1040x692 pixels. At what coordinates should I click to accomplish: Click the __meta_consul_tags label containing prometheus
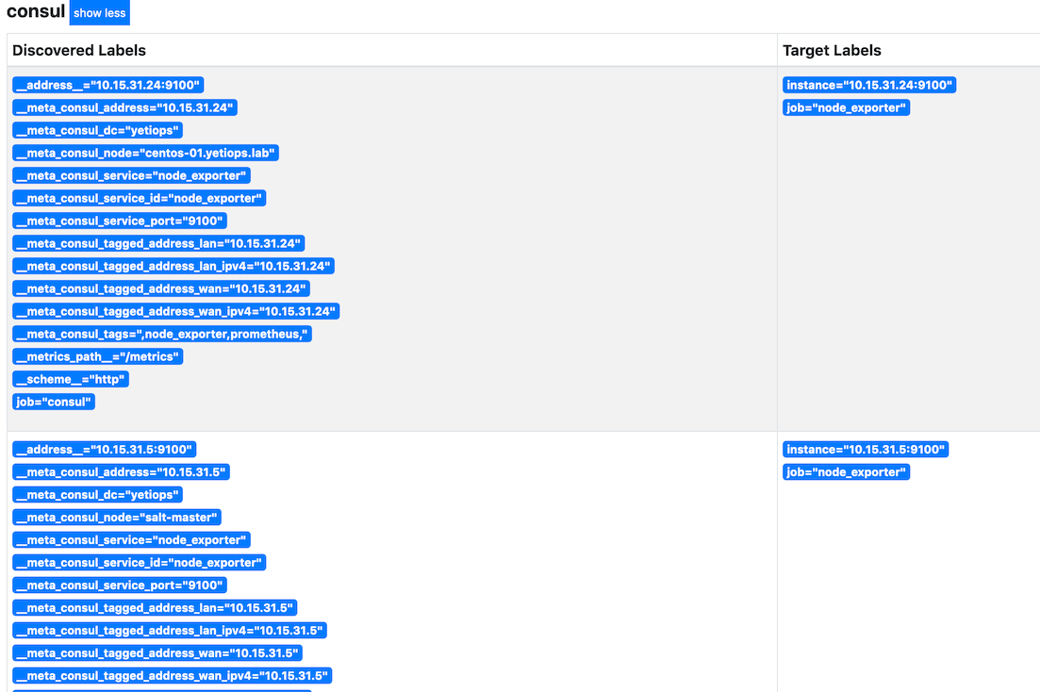point(162,333)
